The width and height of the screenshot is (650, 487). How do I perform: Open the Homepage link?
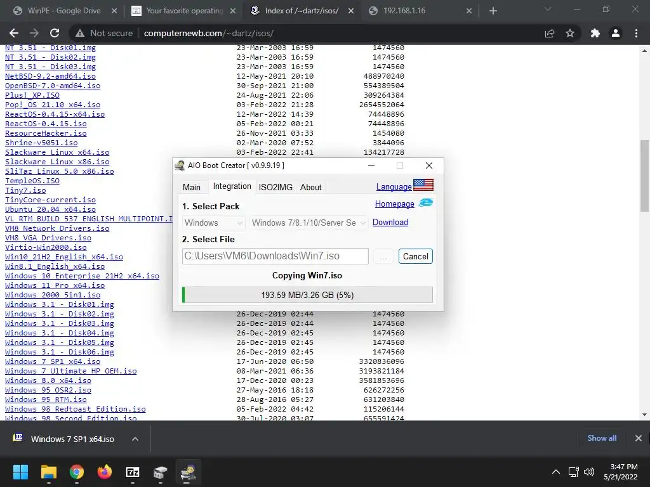(x=395, y=204)
